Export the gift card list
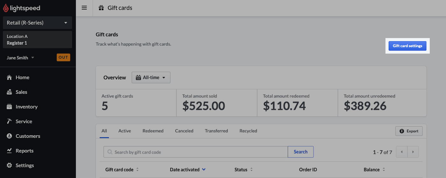Image resolution: width=446 pixels, height=178 pixels. [409, 131]
